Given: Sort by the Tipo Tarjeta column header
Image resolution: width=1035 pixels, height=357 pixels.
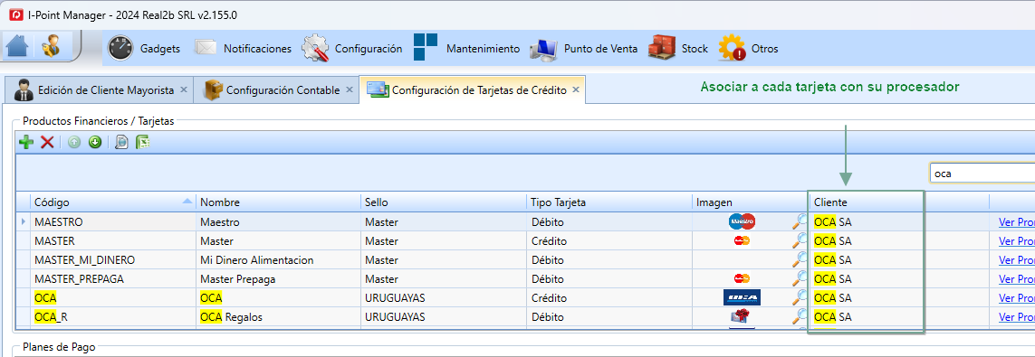Looking at the screenshot, I should click(609, 202).
